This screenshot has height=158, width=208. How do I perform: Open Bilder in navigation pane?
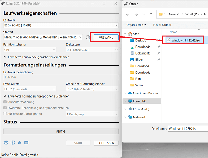click(139, 59)
